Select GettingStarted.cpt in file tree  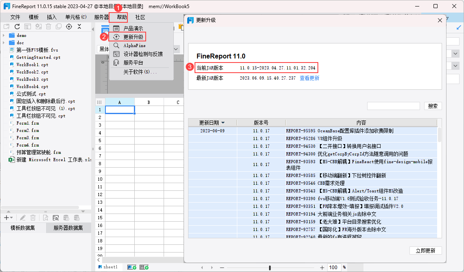(x=38, y=57)
